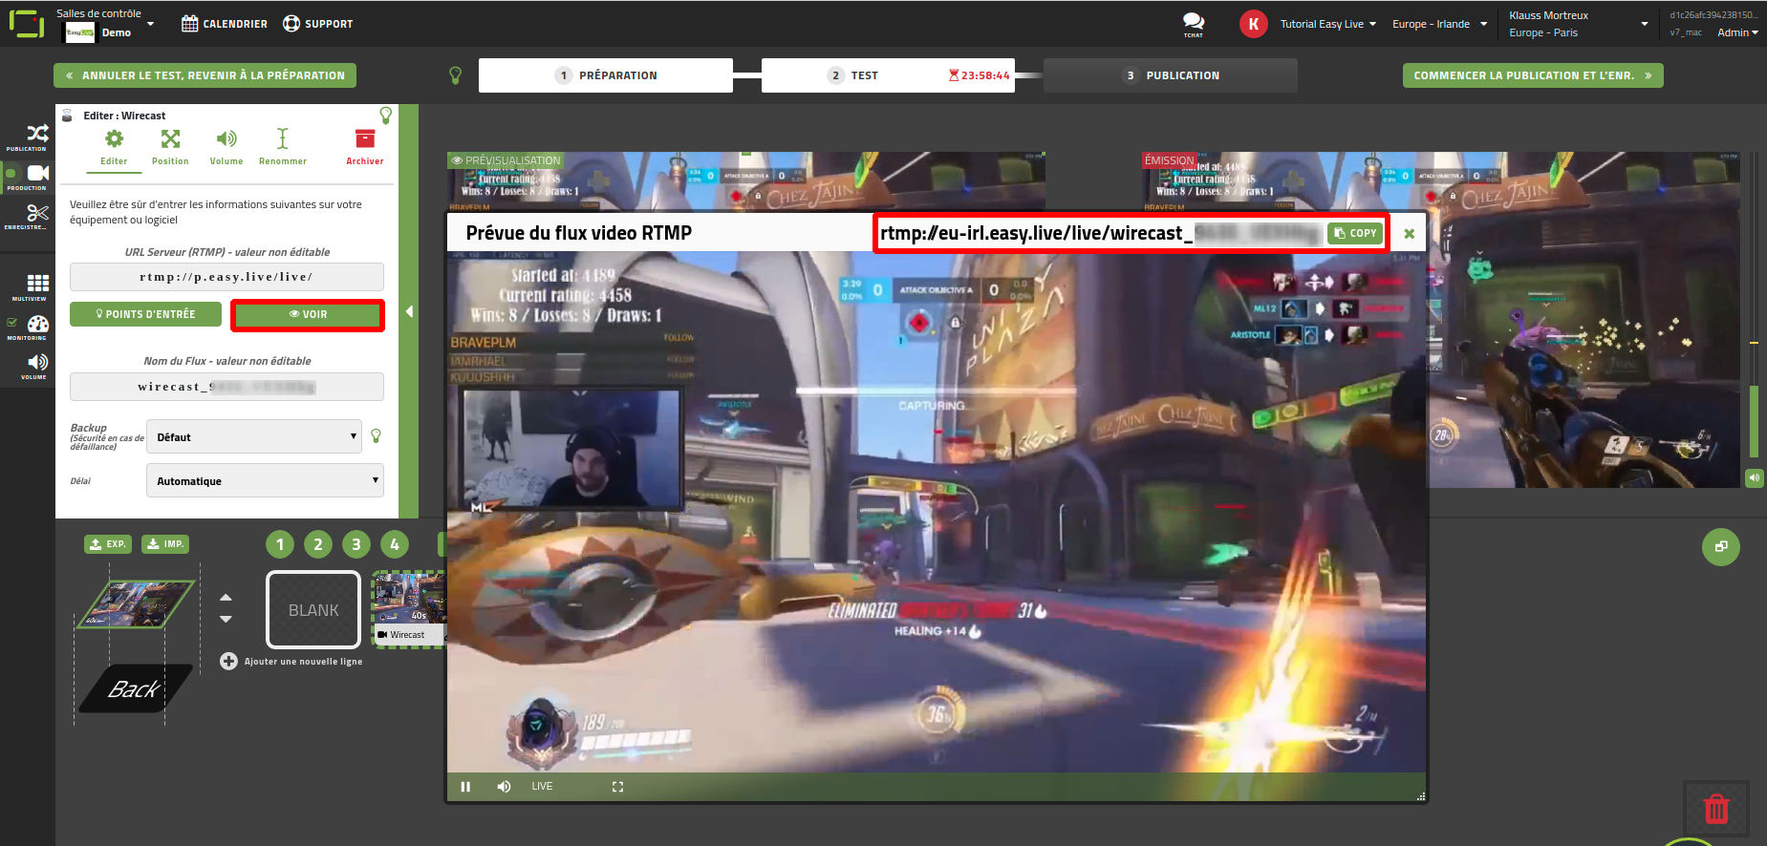Expand the Tutorial Easy Live dropdown
This screenshot has width=1767, height=846.
(1328, 24)
